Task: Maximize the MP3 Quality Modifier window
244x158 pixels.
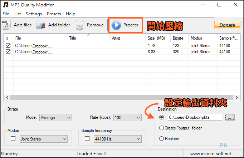Action: coord(219,5)
